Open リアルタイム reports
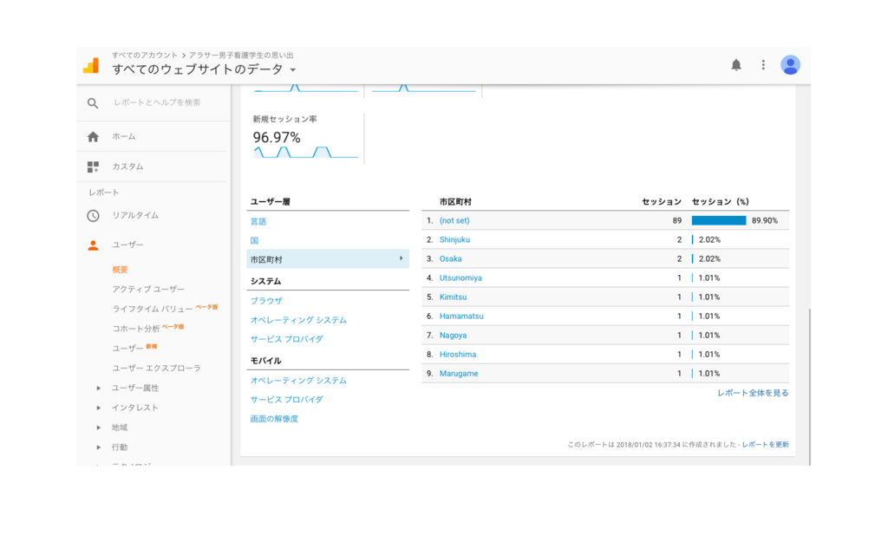888x555 pixels. coord(134,215)
